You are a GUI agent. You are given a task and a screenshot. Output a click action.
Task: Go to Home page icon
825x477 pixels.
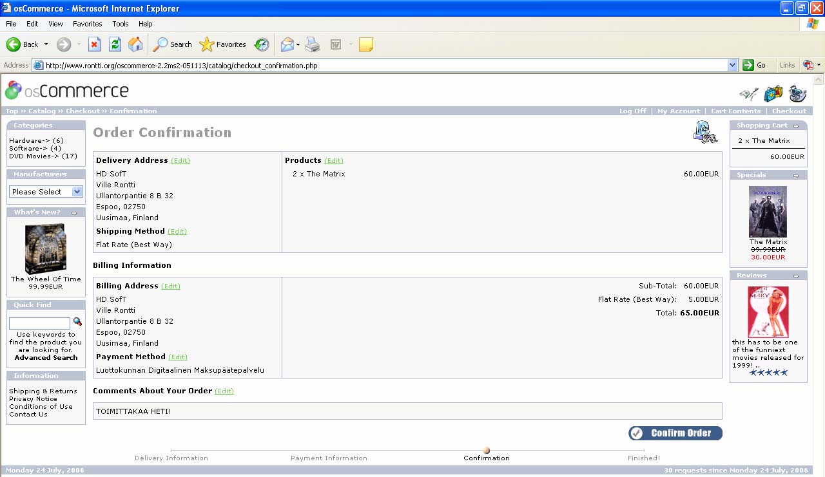coord(135,44)
